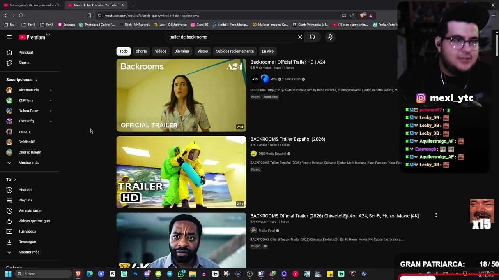
Task: Select Subidos recientemente filter chip
Action: (235, 51)
